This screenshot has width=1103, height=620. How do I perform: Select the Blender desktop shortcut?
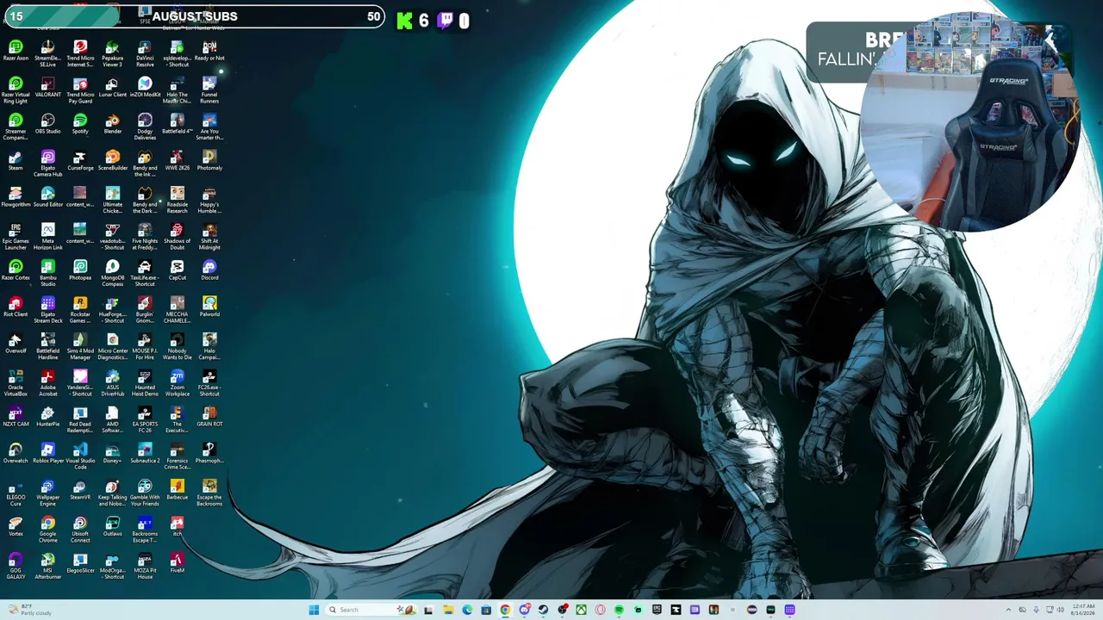[112, 124]
